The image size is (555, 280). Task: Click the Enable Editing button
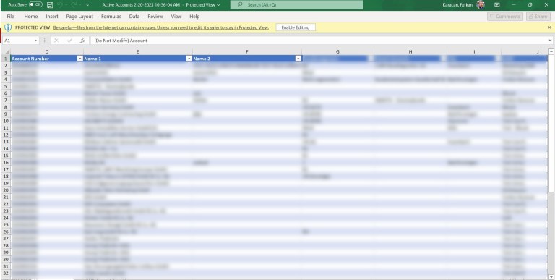pos(296,27)
